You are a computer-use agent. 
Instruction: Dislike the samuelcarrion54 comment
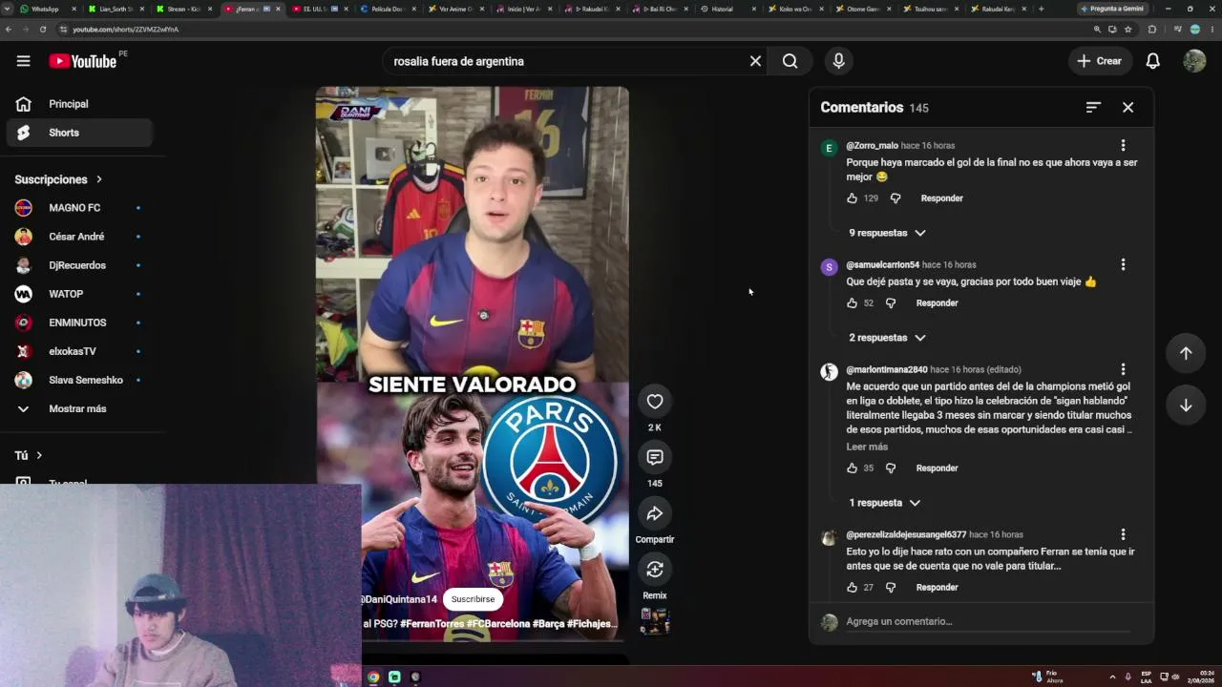pos(891,303)
